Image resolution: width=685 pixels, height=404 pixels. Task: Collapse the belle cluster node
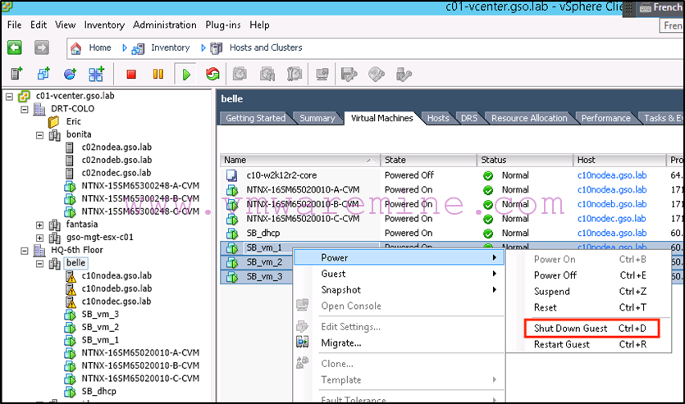tap(39, 264)
